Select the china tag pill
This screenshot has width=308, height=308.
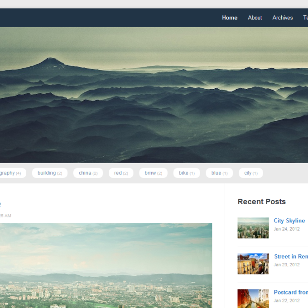coord(87,173)
